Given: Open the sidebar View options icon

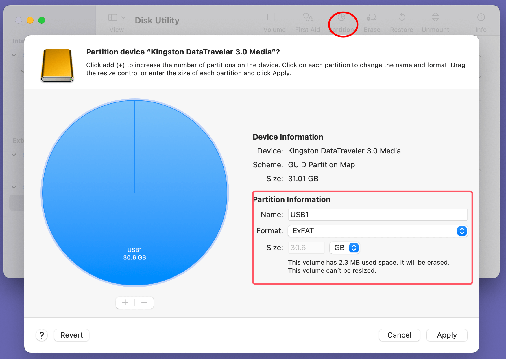Looking at the screenshot, I should click(x=112, y=17).
